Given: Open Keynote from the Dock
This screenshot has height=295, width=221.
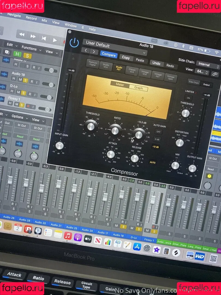Looking at the screenshot, I should coord(118,244).
